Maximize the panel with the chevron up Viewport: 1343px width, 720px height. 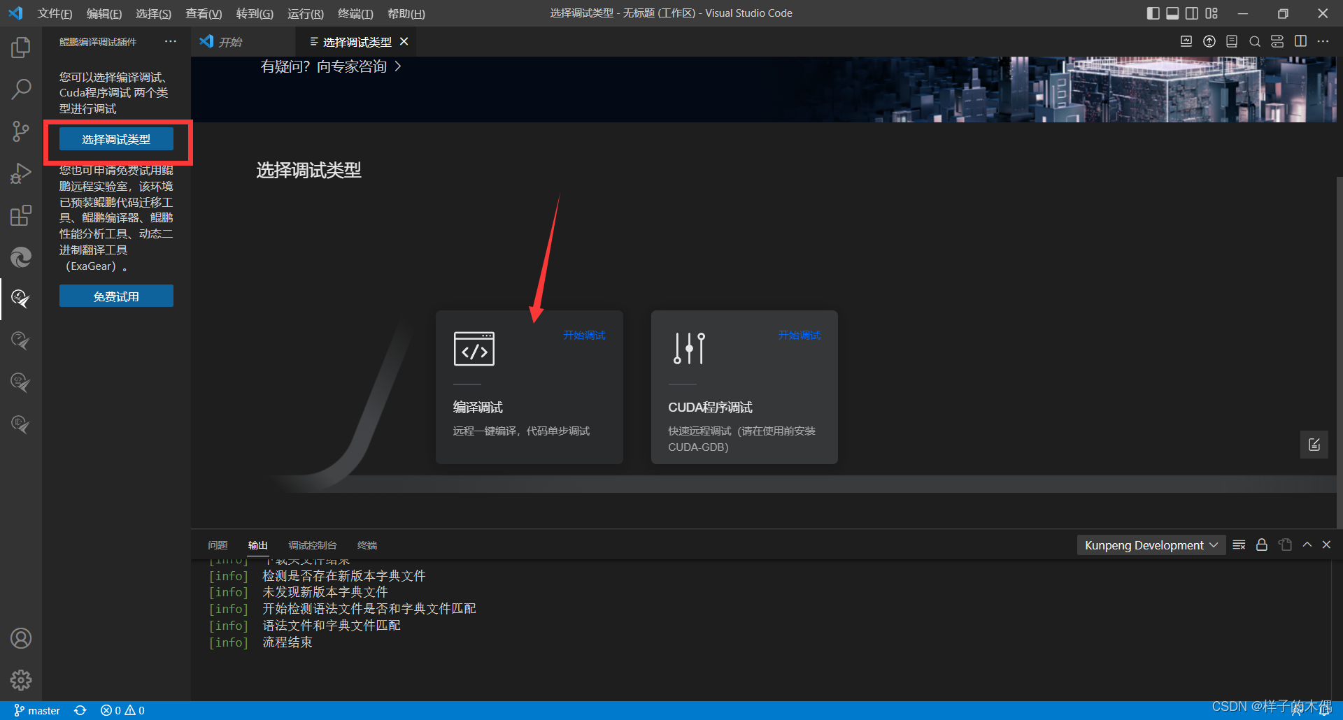[1307, 545]
